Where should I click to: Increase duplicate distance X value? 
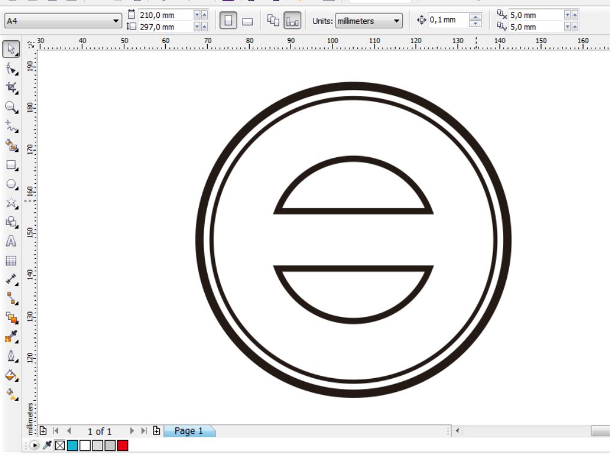(x=575, y=15)
